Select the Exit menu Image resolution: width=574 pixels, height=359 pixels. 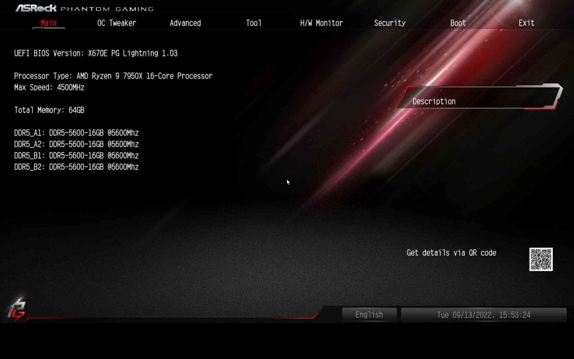tap(526, 23)
